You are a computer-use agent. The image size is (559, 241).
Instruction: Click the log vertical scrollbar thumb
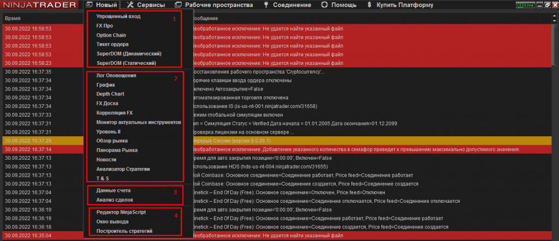click(555, 45)
